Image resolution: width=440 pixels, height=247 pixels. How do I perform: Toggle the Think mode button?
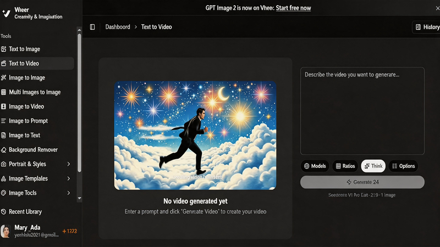(373, 166)
